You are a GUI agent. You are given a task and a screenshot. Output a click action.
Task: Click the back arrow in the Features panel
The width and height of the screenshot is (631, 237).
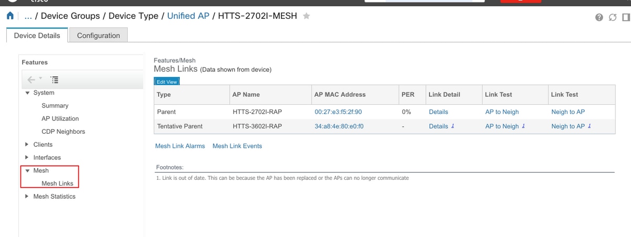coord(31,79)
